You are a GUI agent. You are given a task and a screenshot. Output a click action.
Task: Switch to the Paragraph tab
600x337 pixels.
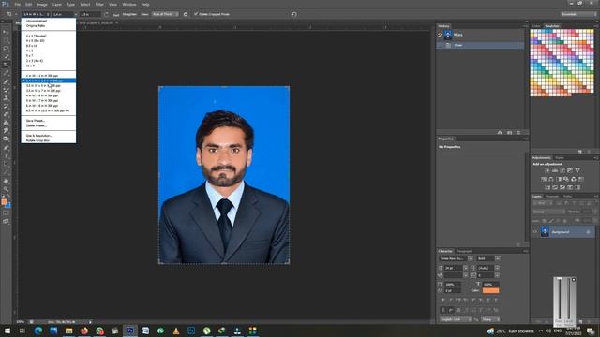tap(464, 251)
